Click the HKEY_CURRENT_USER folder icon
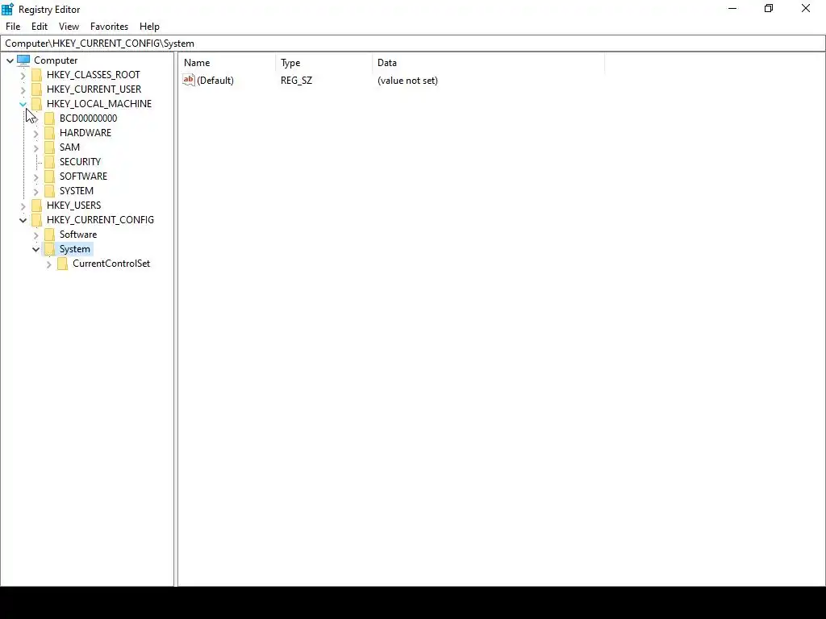The image size is (826, 619). pyautogui.click(x=36, y=89)
